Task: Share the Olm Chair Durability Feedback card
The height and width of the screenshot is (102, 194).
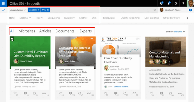Action: coord(125,93)
